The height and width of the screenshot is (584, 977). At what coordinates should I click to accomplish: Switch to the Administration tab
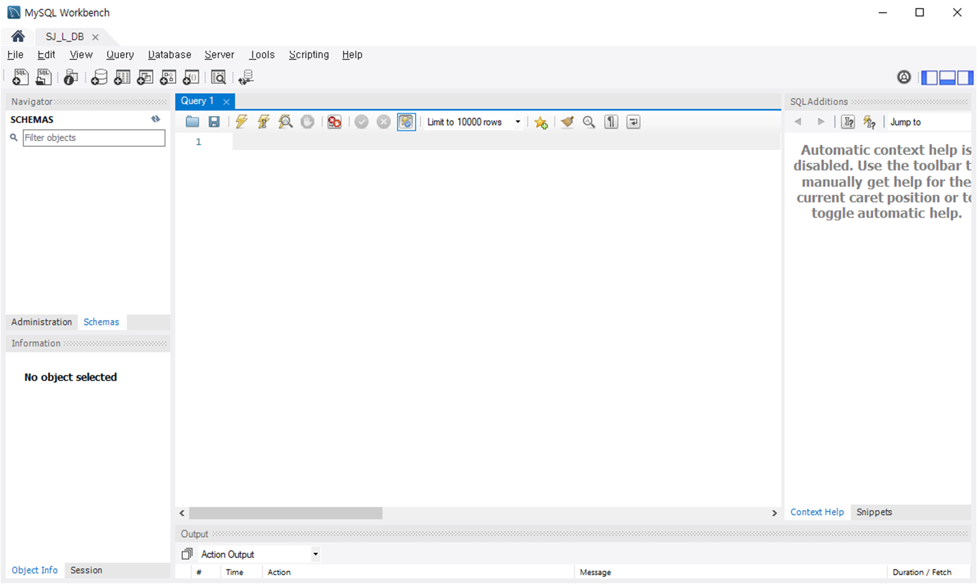[41, 322]
